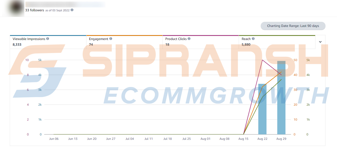Click the blurred profile name heading
Image resolution: width=337 pixels, height=148 pixels.
64,4
